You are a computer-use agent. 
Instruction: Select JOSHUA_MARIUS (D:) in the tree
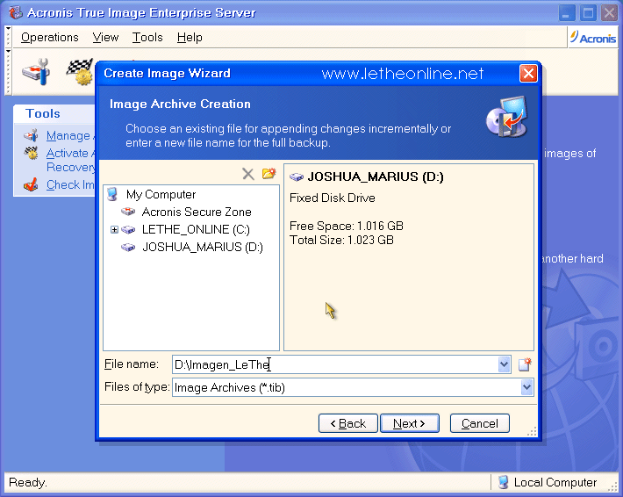pos(202,247)
